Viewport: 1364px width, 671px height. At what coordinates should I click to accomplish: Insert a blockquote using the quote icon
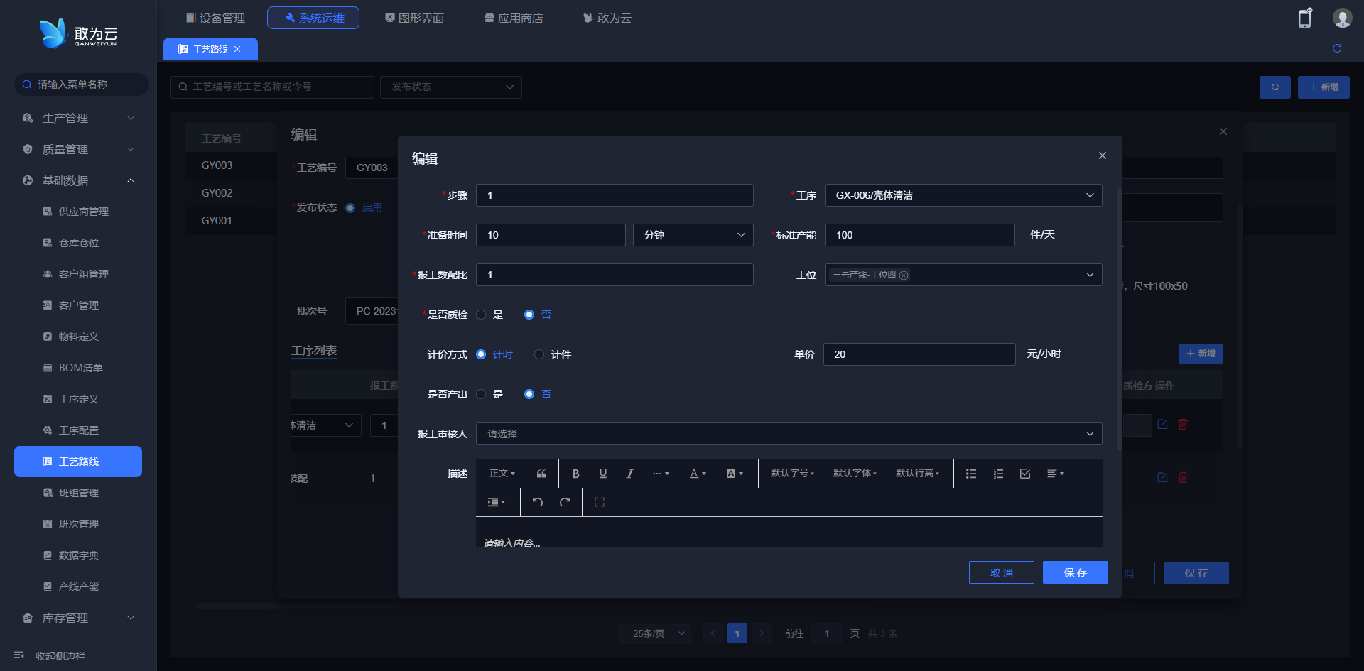click(541, 474)
